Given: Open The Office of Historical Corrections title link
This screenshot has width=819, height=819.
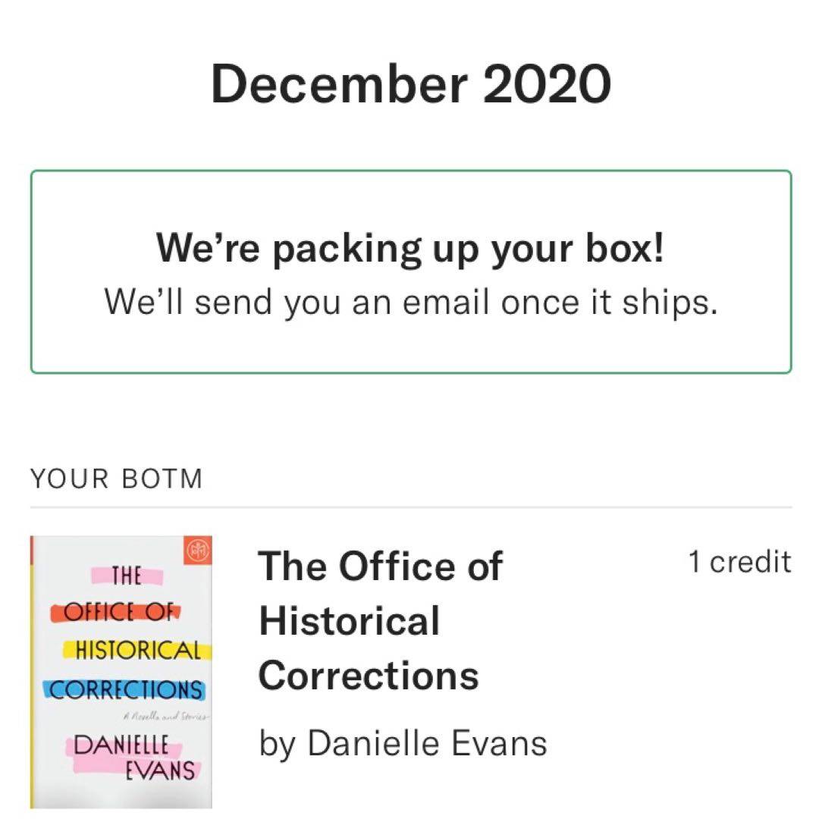Looking at the screenshot, I should tap(380, 620).
